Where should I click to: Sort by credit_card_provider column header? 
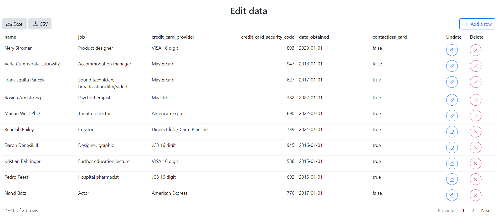[173, 37]
